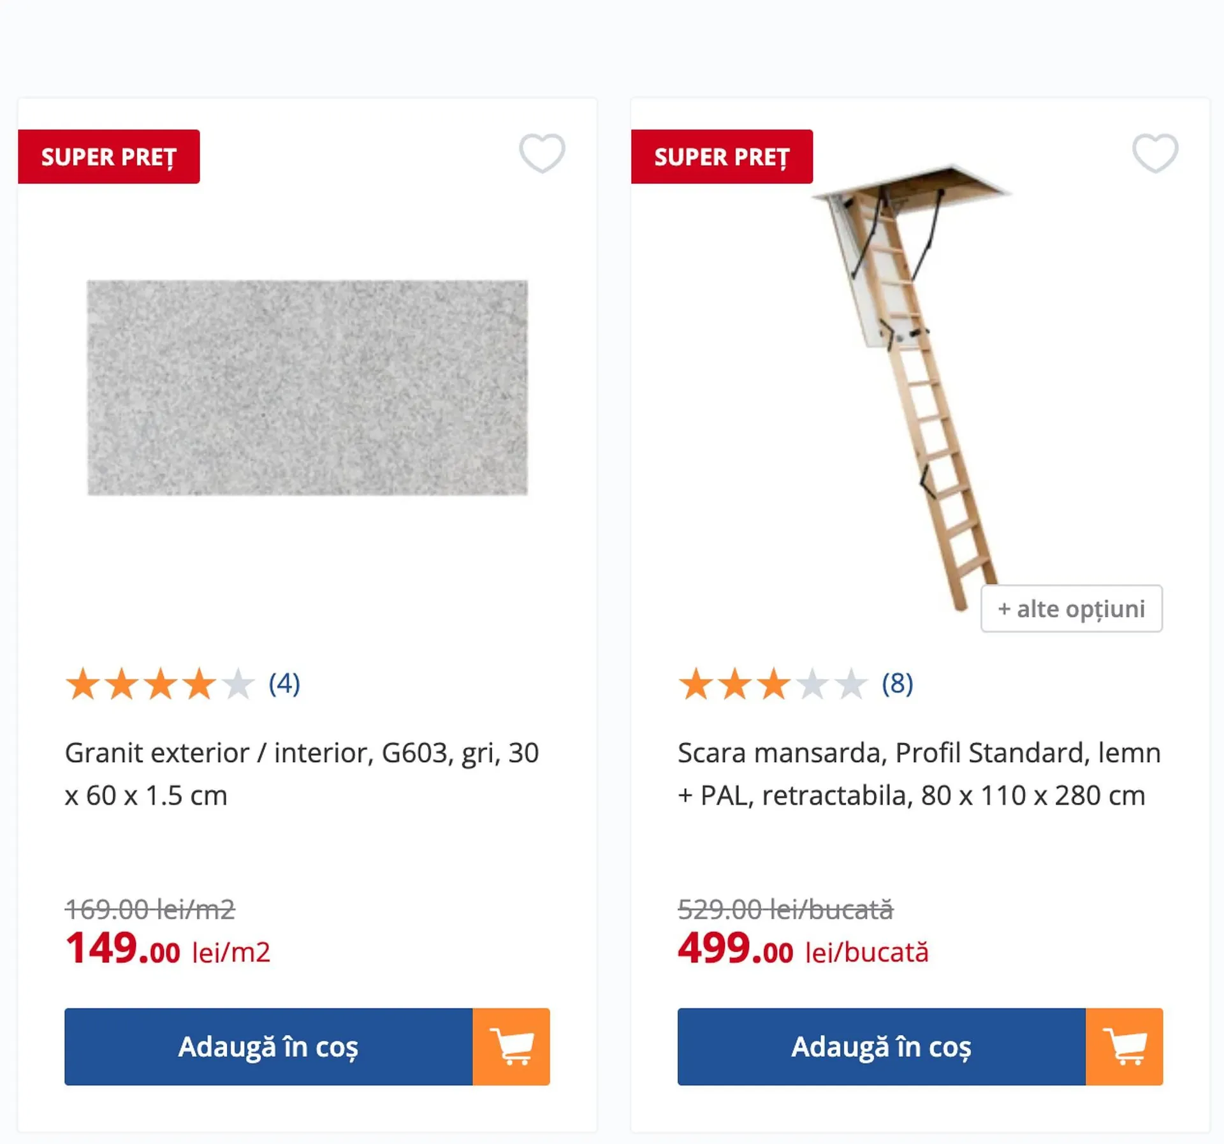Click the crossed-out 529.00 lei old price
The height and width of the screenshot is (1144, 1224).
785,909
